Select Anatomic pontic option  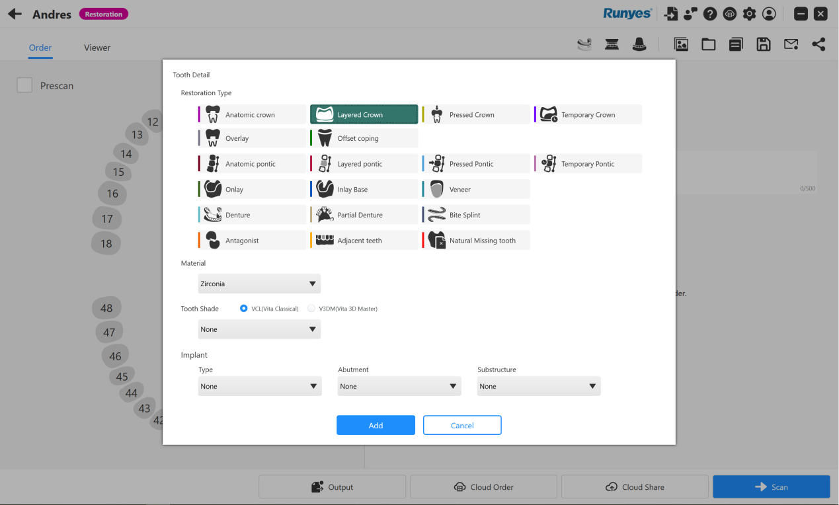pos(252,164)
